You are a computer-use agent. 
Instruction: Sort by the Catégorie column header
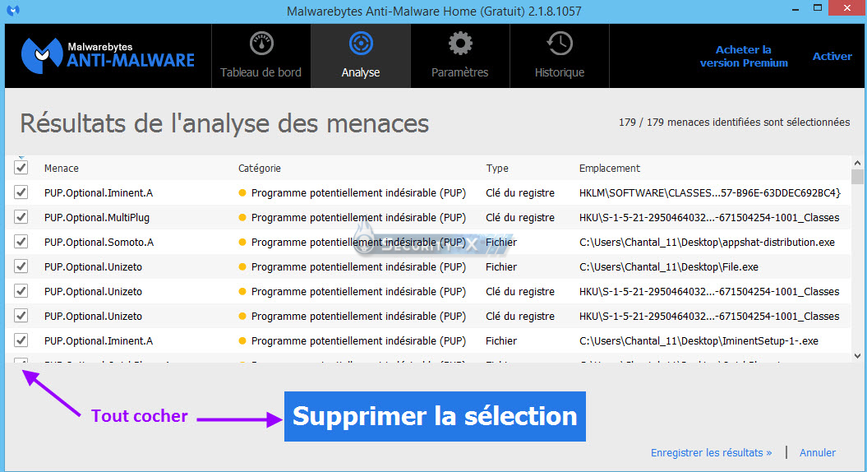pos(260,169)
